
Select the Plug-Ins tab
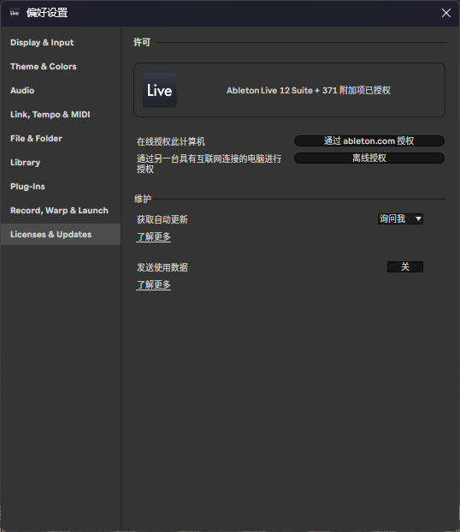click(27, 187)
